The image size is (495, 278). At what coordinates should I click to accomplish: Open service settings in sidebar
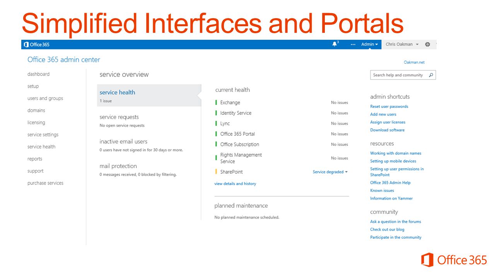(43, 135)
